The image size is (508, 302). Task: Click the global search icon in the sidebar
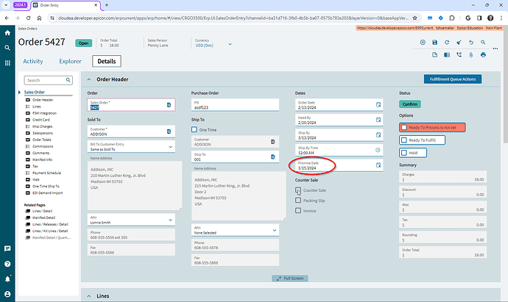pyautogui.click(x=7, y=48)
